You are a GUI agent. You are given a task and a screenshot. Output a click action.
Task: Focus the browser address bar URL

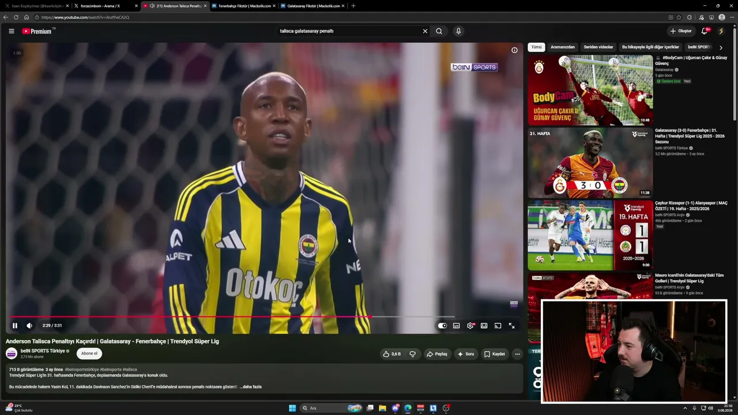click(x=85, y=17)
